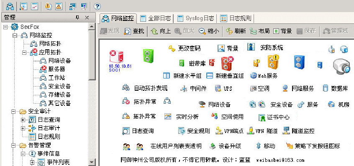The height and width of the screenshot is (166, 354).
Task: Switch to the 网络监控 tab
Action: pos(118,18)
